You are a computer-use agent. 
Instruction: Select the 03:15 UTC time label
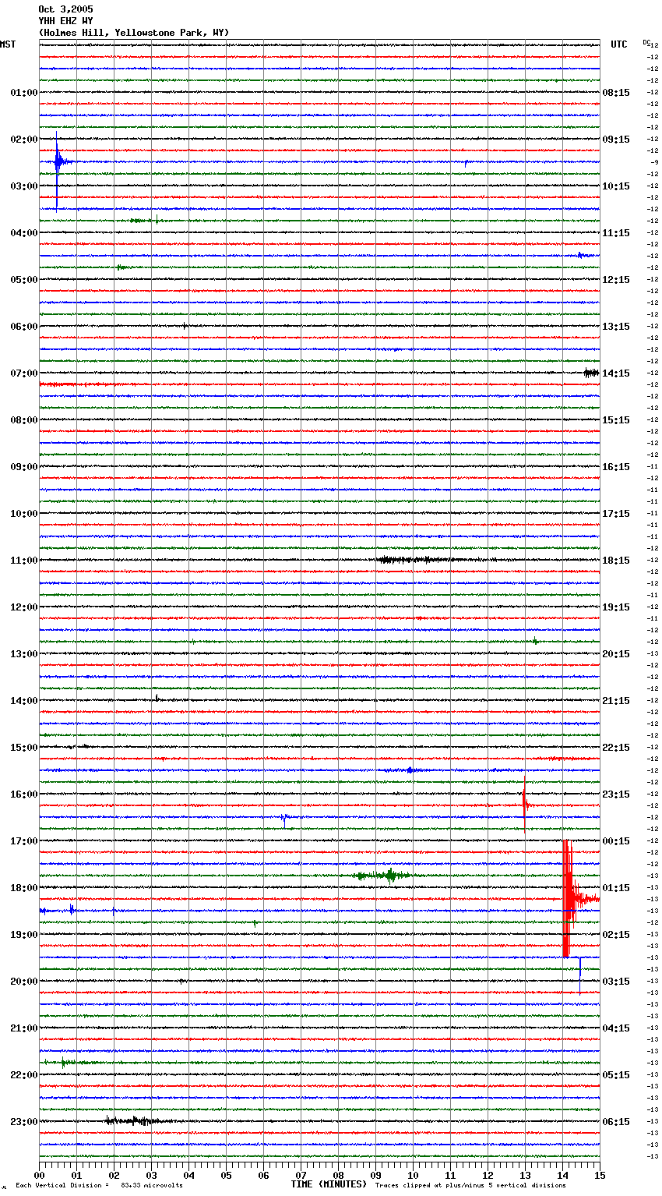click(616, 982)
